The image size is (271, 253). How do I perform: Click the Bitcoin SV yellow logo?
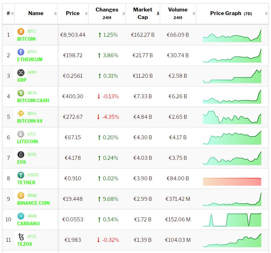tap(21, 114)
